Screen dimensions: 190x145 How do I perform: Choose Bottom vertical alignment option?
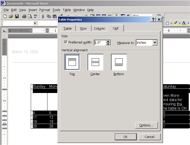(x=119, y=62)
